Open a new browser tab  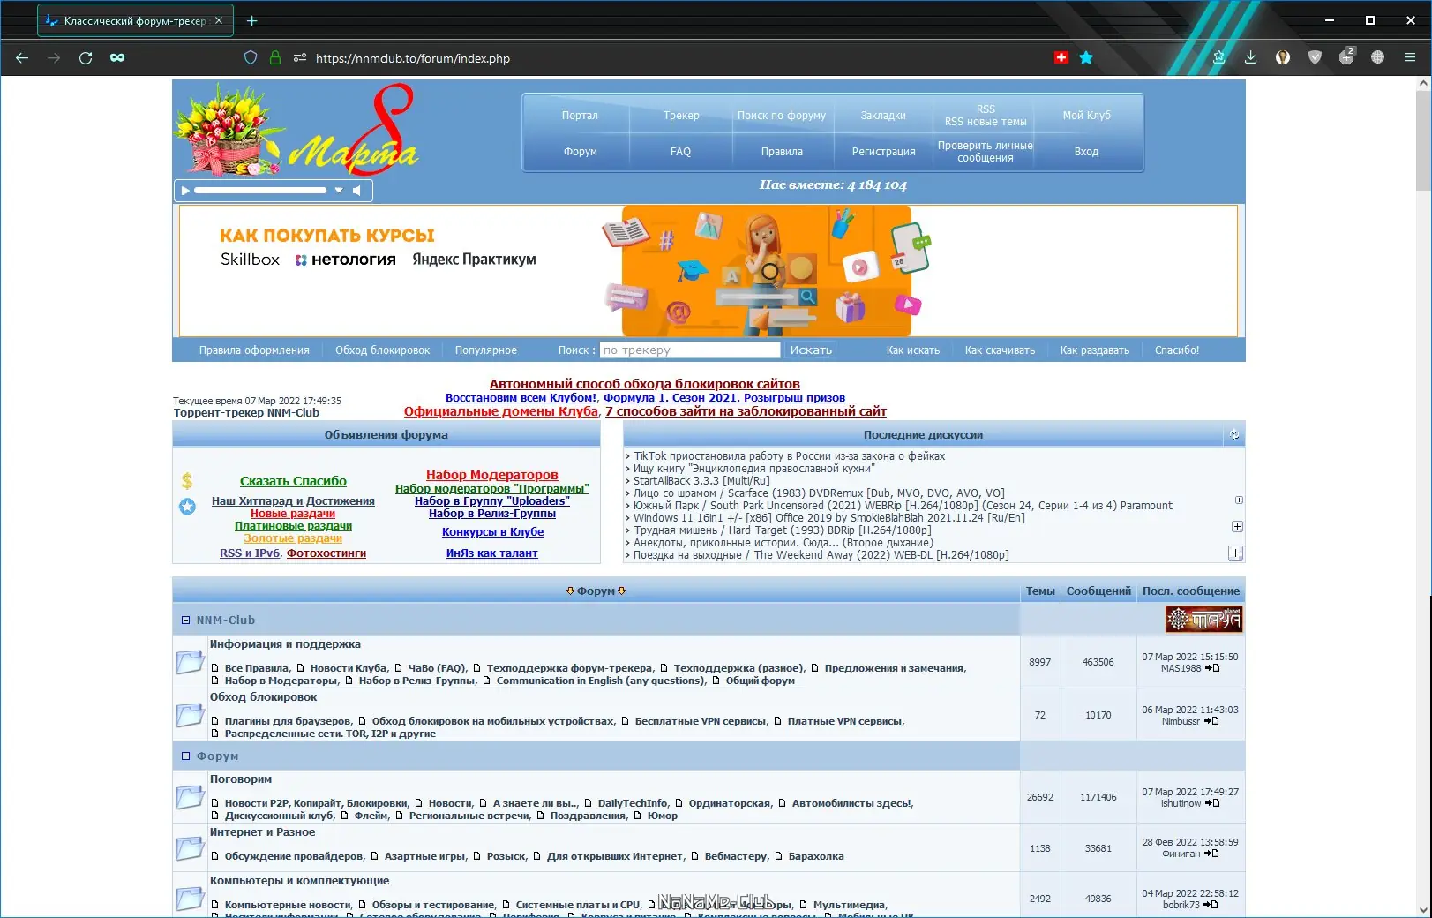(x=251, y=20)
